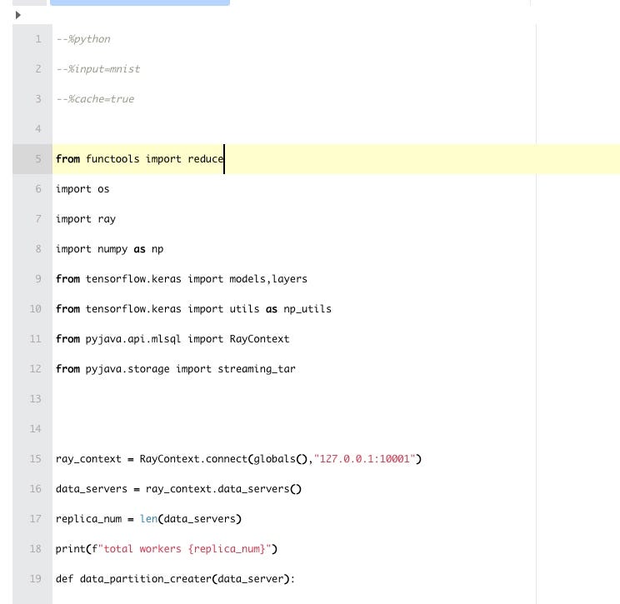Click the RayContext.connect line
The image size is (620, 604).
tap(238, 459)
